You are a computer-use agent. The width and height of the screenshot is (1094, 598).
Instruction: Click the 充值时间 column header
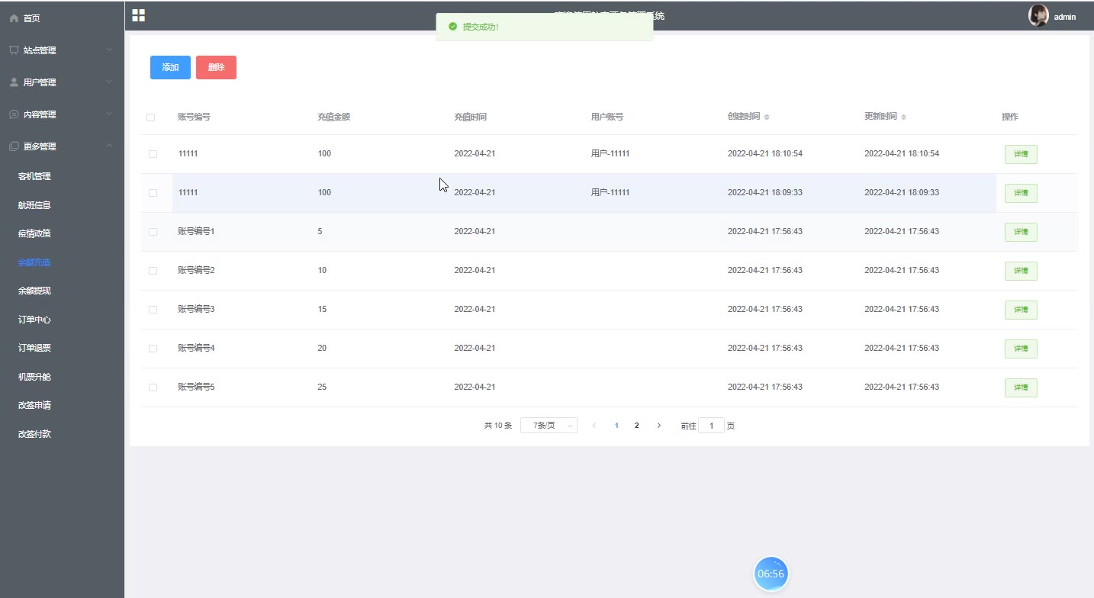470,117
